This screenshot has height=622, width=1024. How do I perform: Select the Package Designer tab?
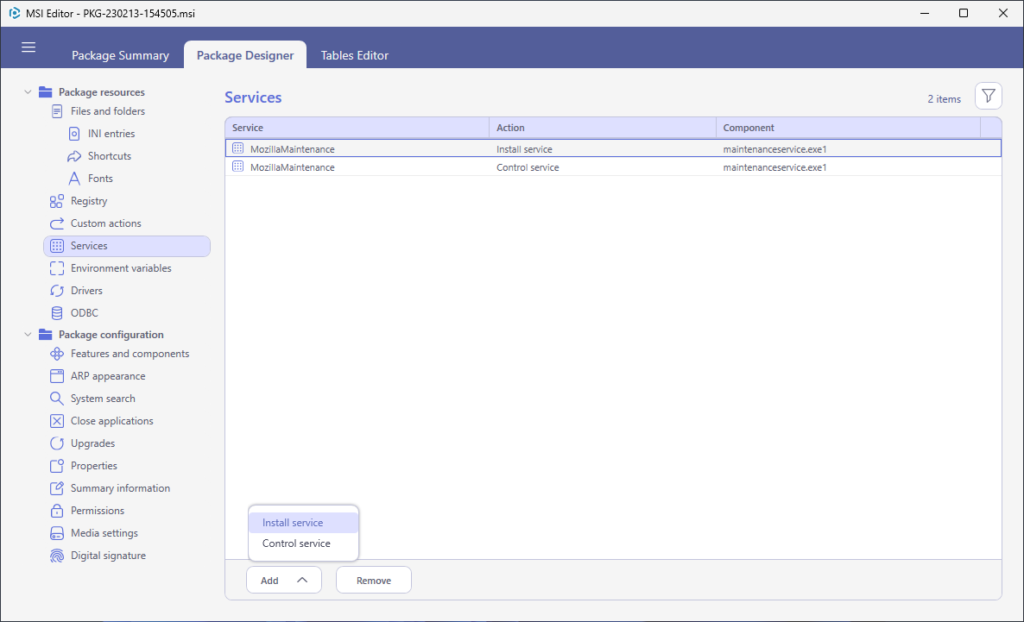tap(245, 55)
